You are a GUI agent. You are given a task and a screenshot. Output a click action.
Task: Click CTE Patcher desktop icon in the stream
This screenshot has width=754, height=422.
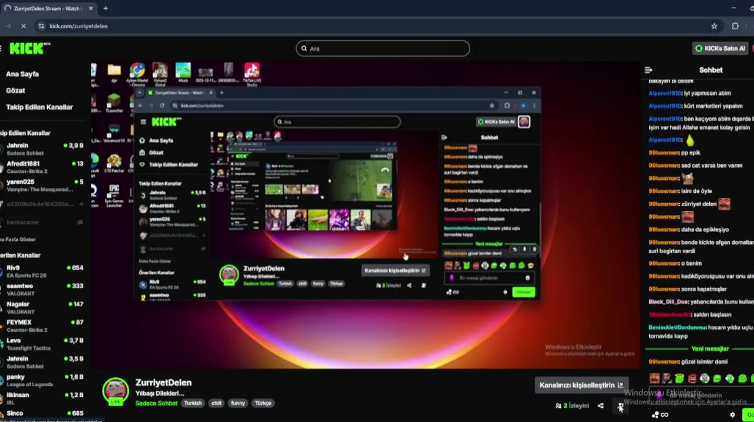(114, 163)
